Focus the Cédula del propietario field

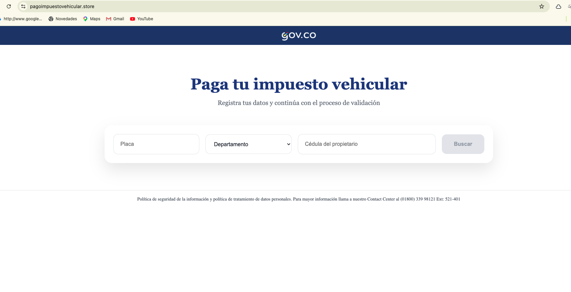point(367,144)
